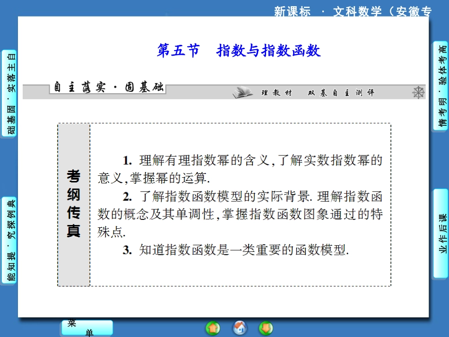Click the 理教材 label
The width and height of the screenshot is (449, 337).
(x=276, y=93)
